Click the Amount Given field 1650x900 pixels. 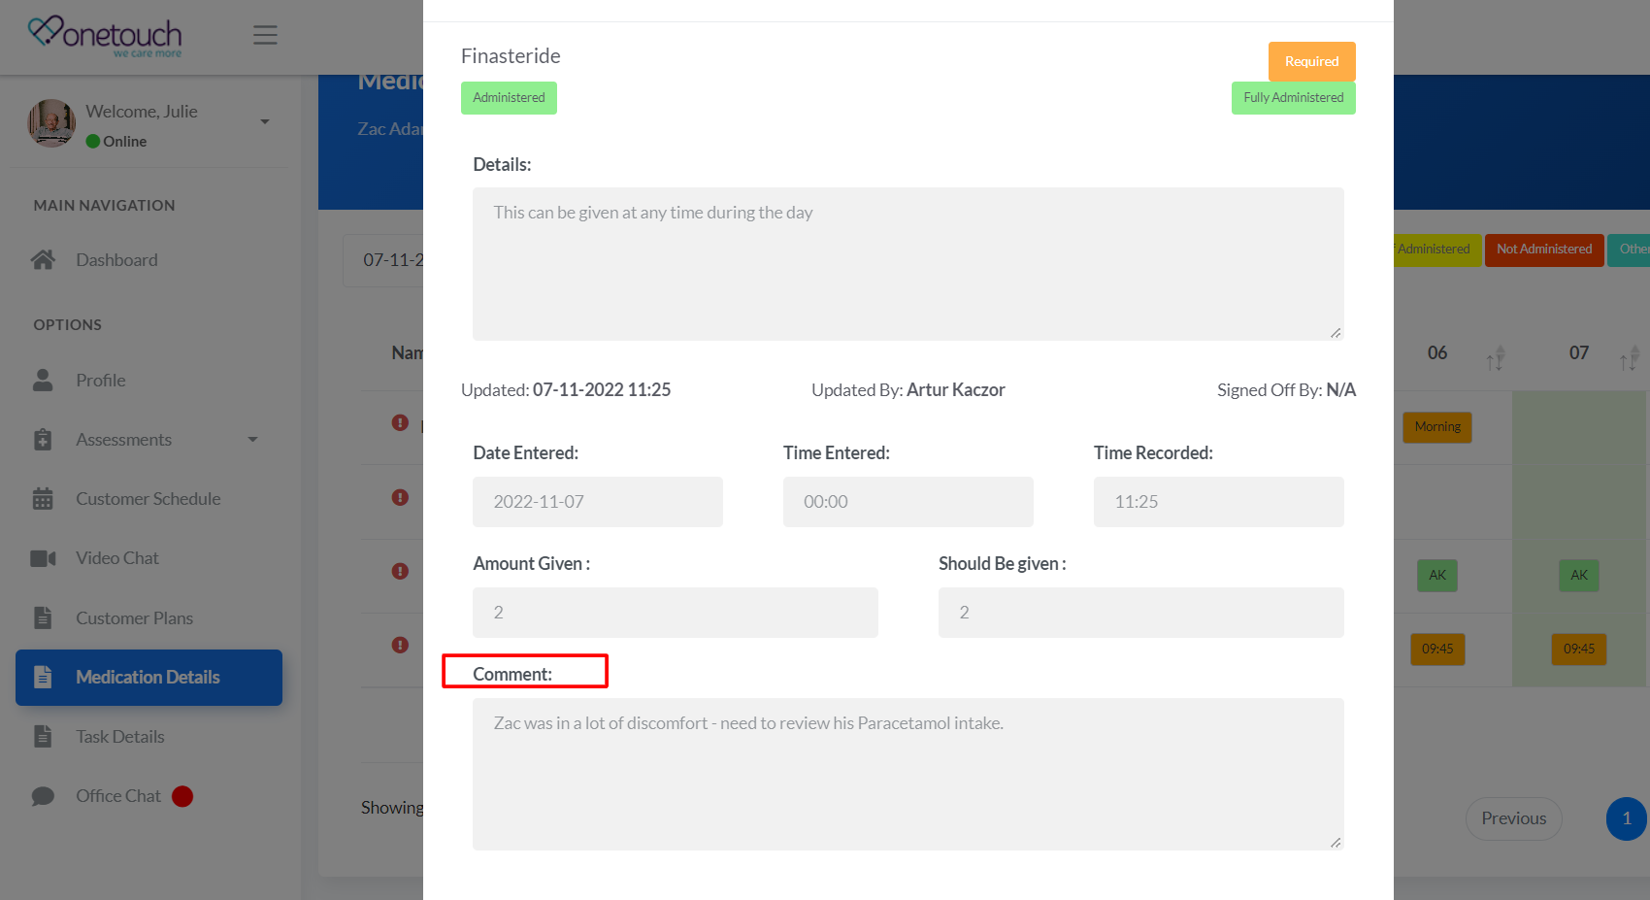click(675, 613)
